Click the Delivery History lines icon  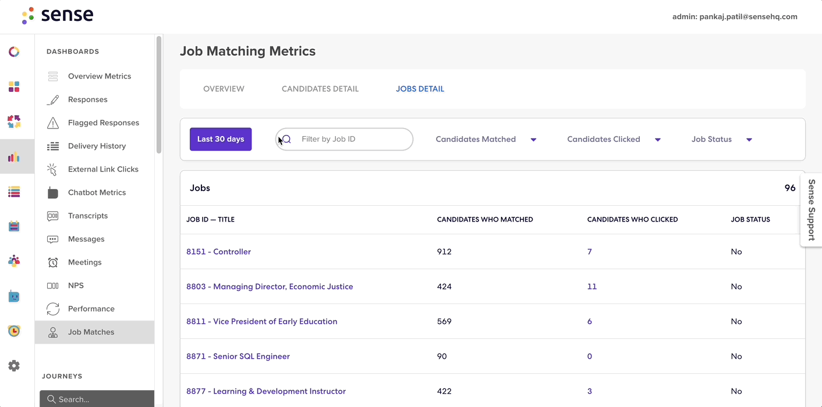point(53,146)
